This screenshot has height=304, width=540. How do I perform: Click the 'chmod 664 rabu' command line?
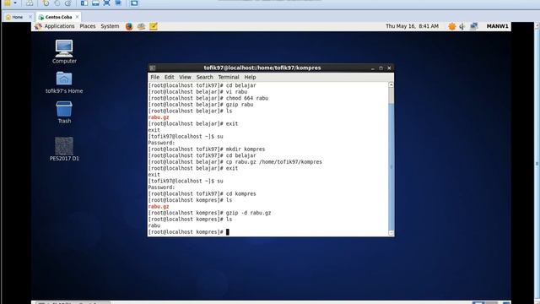[208, 98]
